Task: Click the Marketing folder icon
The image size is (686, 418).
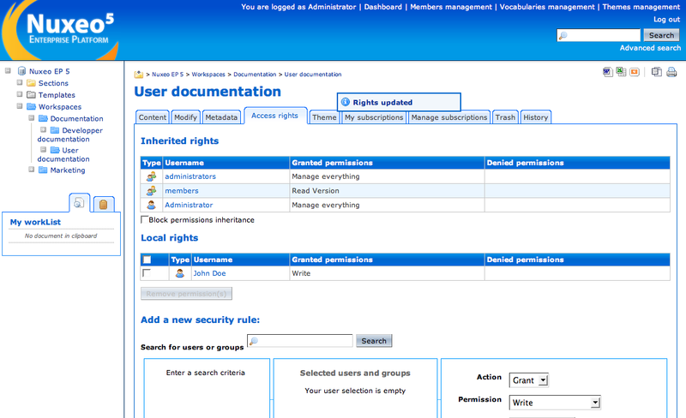Action: pos(43,170)
